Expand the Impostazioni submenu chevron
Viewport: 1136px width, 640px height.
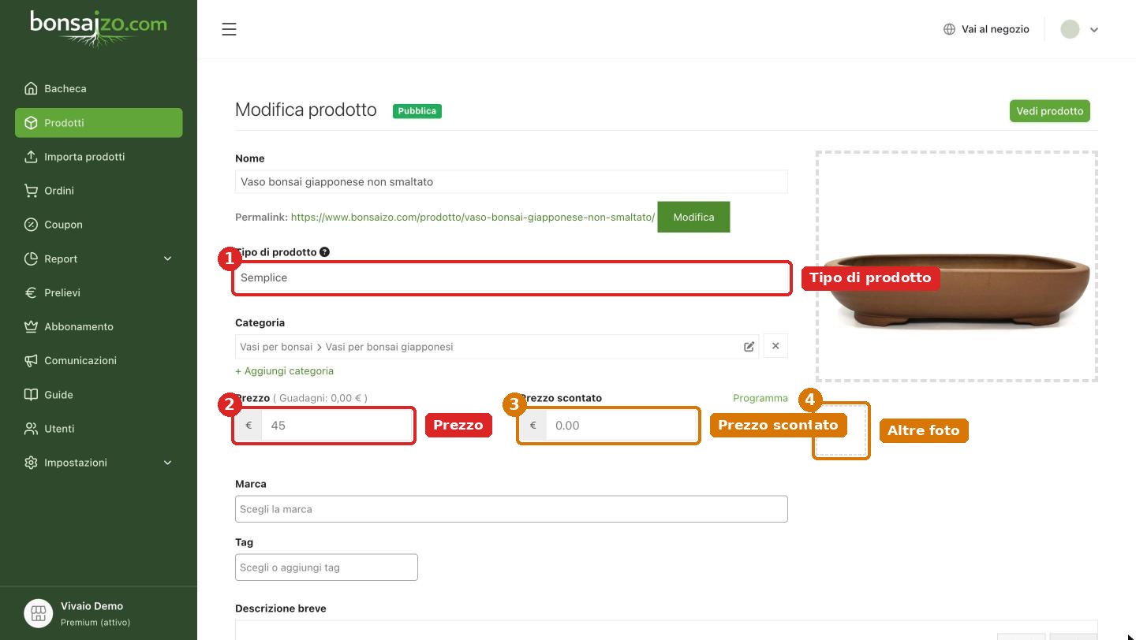[167, 463]
